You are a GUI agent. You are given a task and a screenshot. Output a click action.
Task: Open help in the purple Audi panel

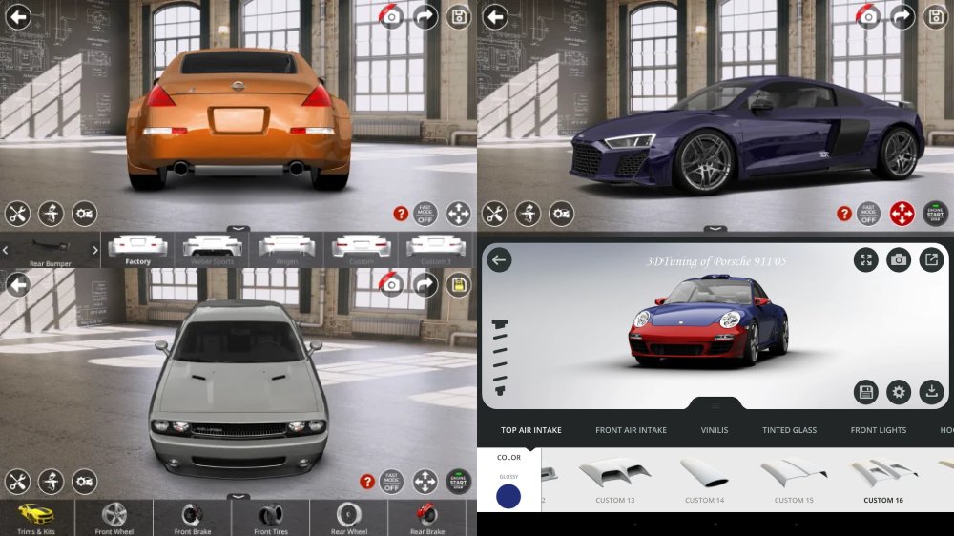[844, 214]
